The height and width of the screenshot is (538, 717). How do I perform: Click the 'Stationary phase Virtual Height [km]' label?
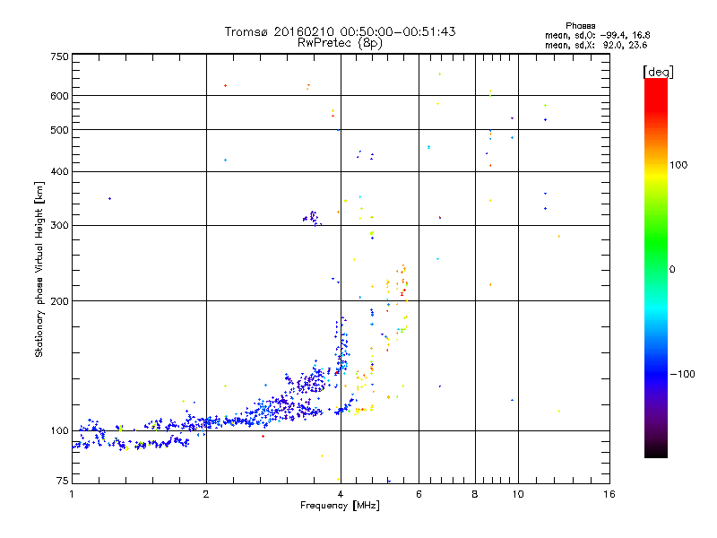(39, 269)
